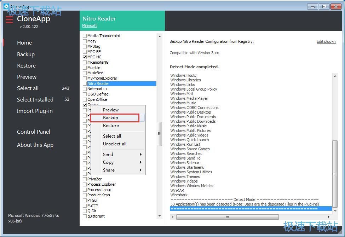
Task: Uncheck the MPC-HC checkbox
Action: point(85,57)
